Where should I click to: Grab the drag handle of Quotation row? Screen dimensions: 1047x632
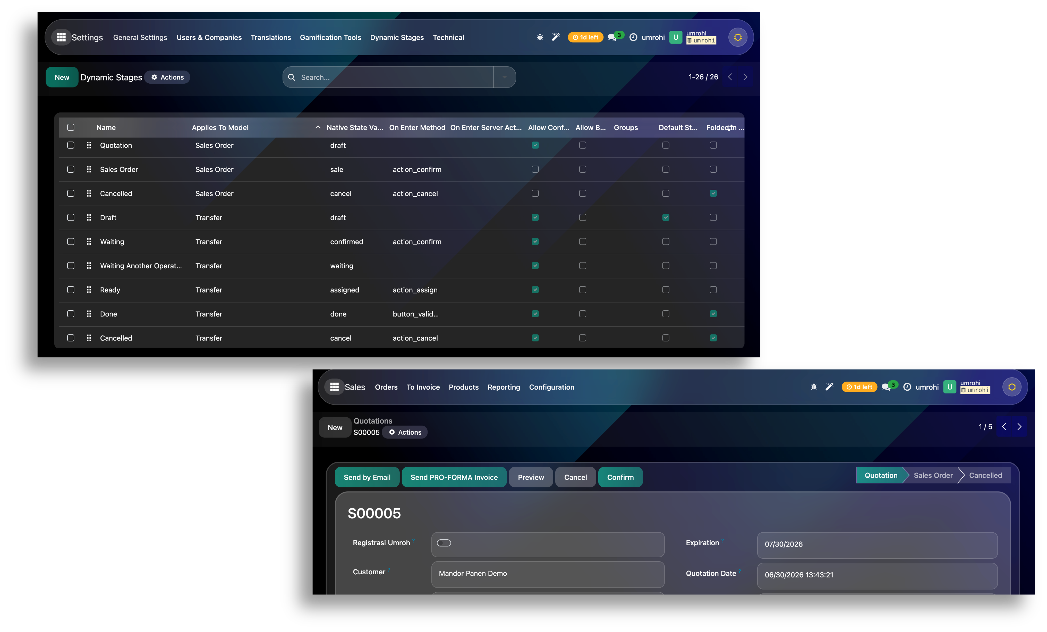(89, 145)
